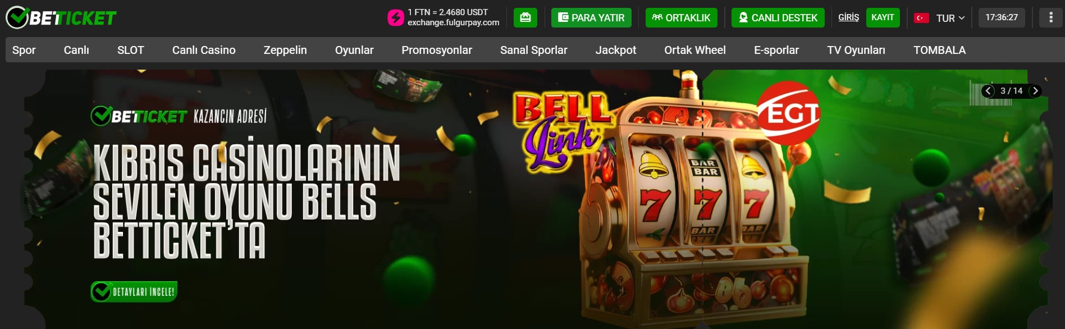Image resolution: width=1065 pixels, height=329 pixels.
Task: Click the green gift box icon button
Action: pos(525,17)
